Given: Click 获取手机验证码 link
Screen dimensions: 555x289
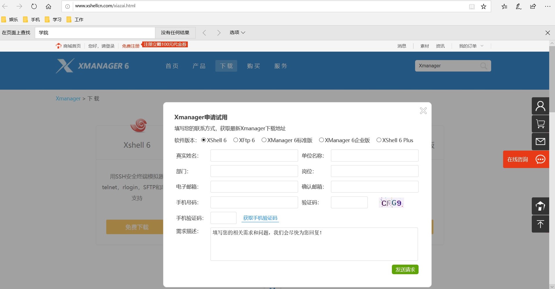Looking at the screenshot, I should (x=260, y=218).
